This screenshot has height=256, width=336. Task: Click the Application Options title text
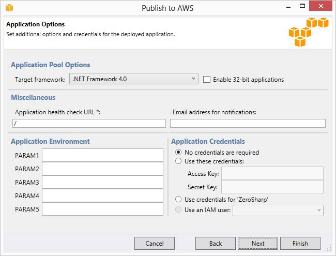tap(35, 24)
